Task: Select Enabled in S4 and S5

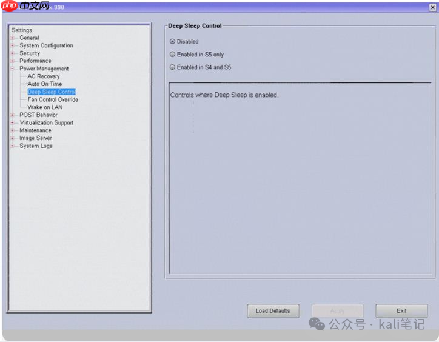Action: 172,67
